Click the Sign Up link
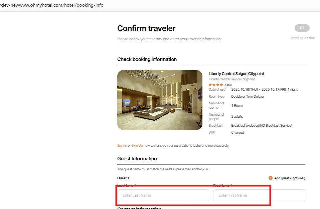 pos(137,145)
